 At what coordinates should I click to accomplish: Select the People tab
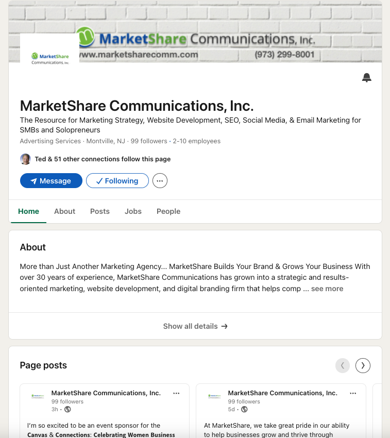[168, 211]
